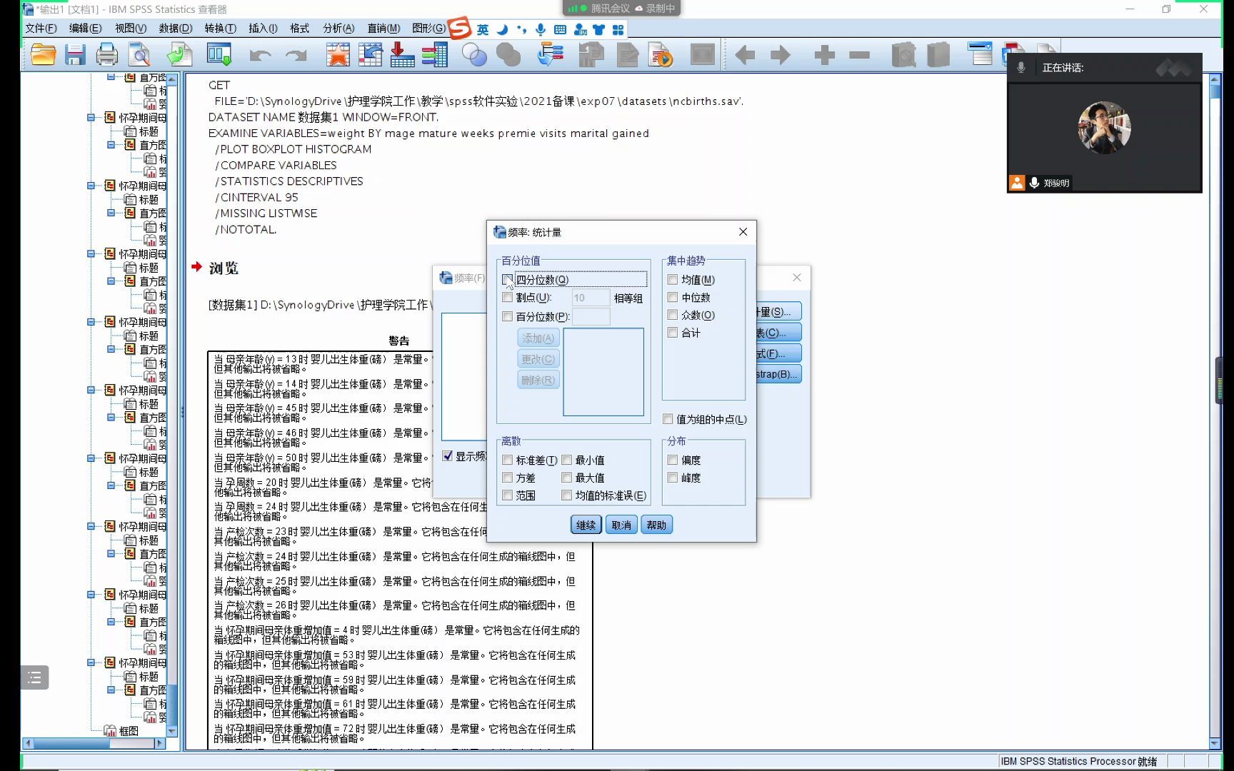Collapse the fifth 怀孕期间母 outline node
The width and height of the screenshot is (1234, 771).
coord(91,390)
